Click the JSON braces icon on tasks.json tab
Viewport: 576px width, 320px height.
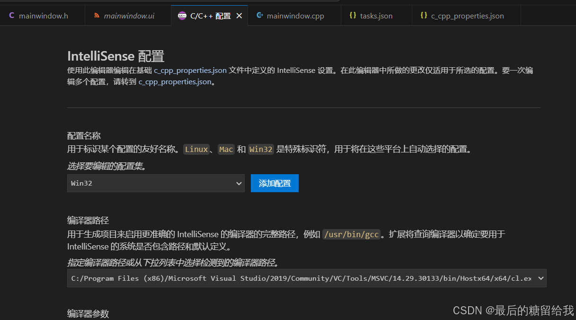coord(353,16)
